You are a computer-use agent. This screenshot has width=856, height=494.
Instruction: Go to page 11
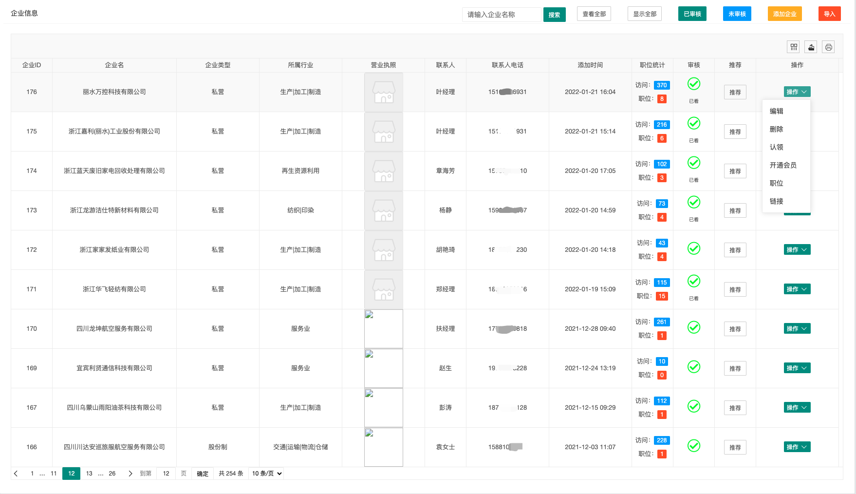coord(54,474)
